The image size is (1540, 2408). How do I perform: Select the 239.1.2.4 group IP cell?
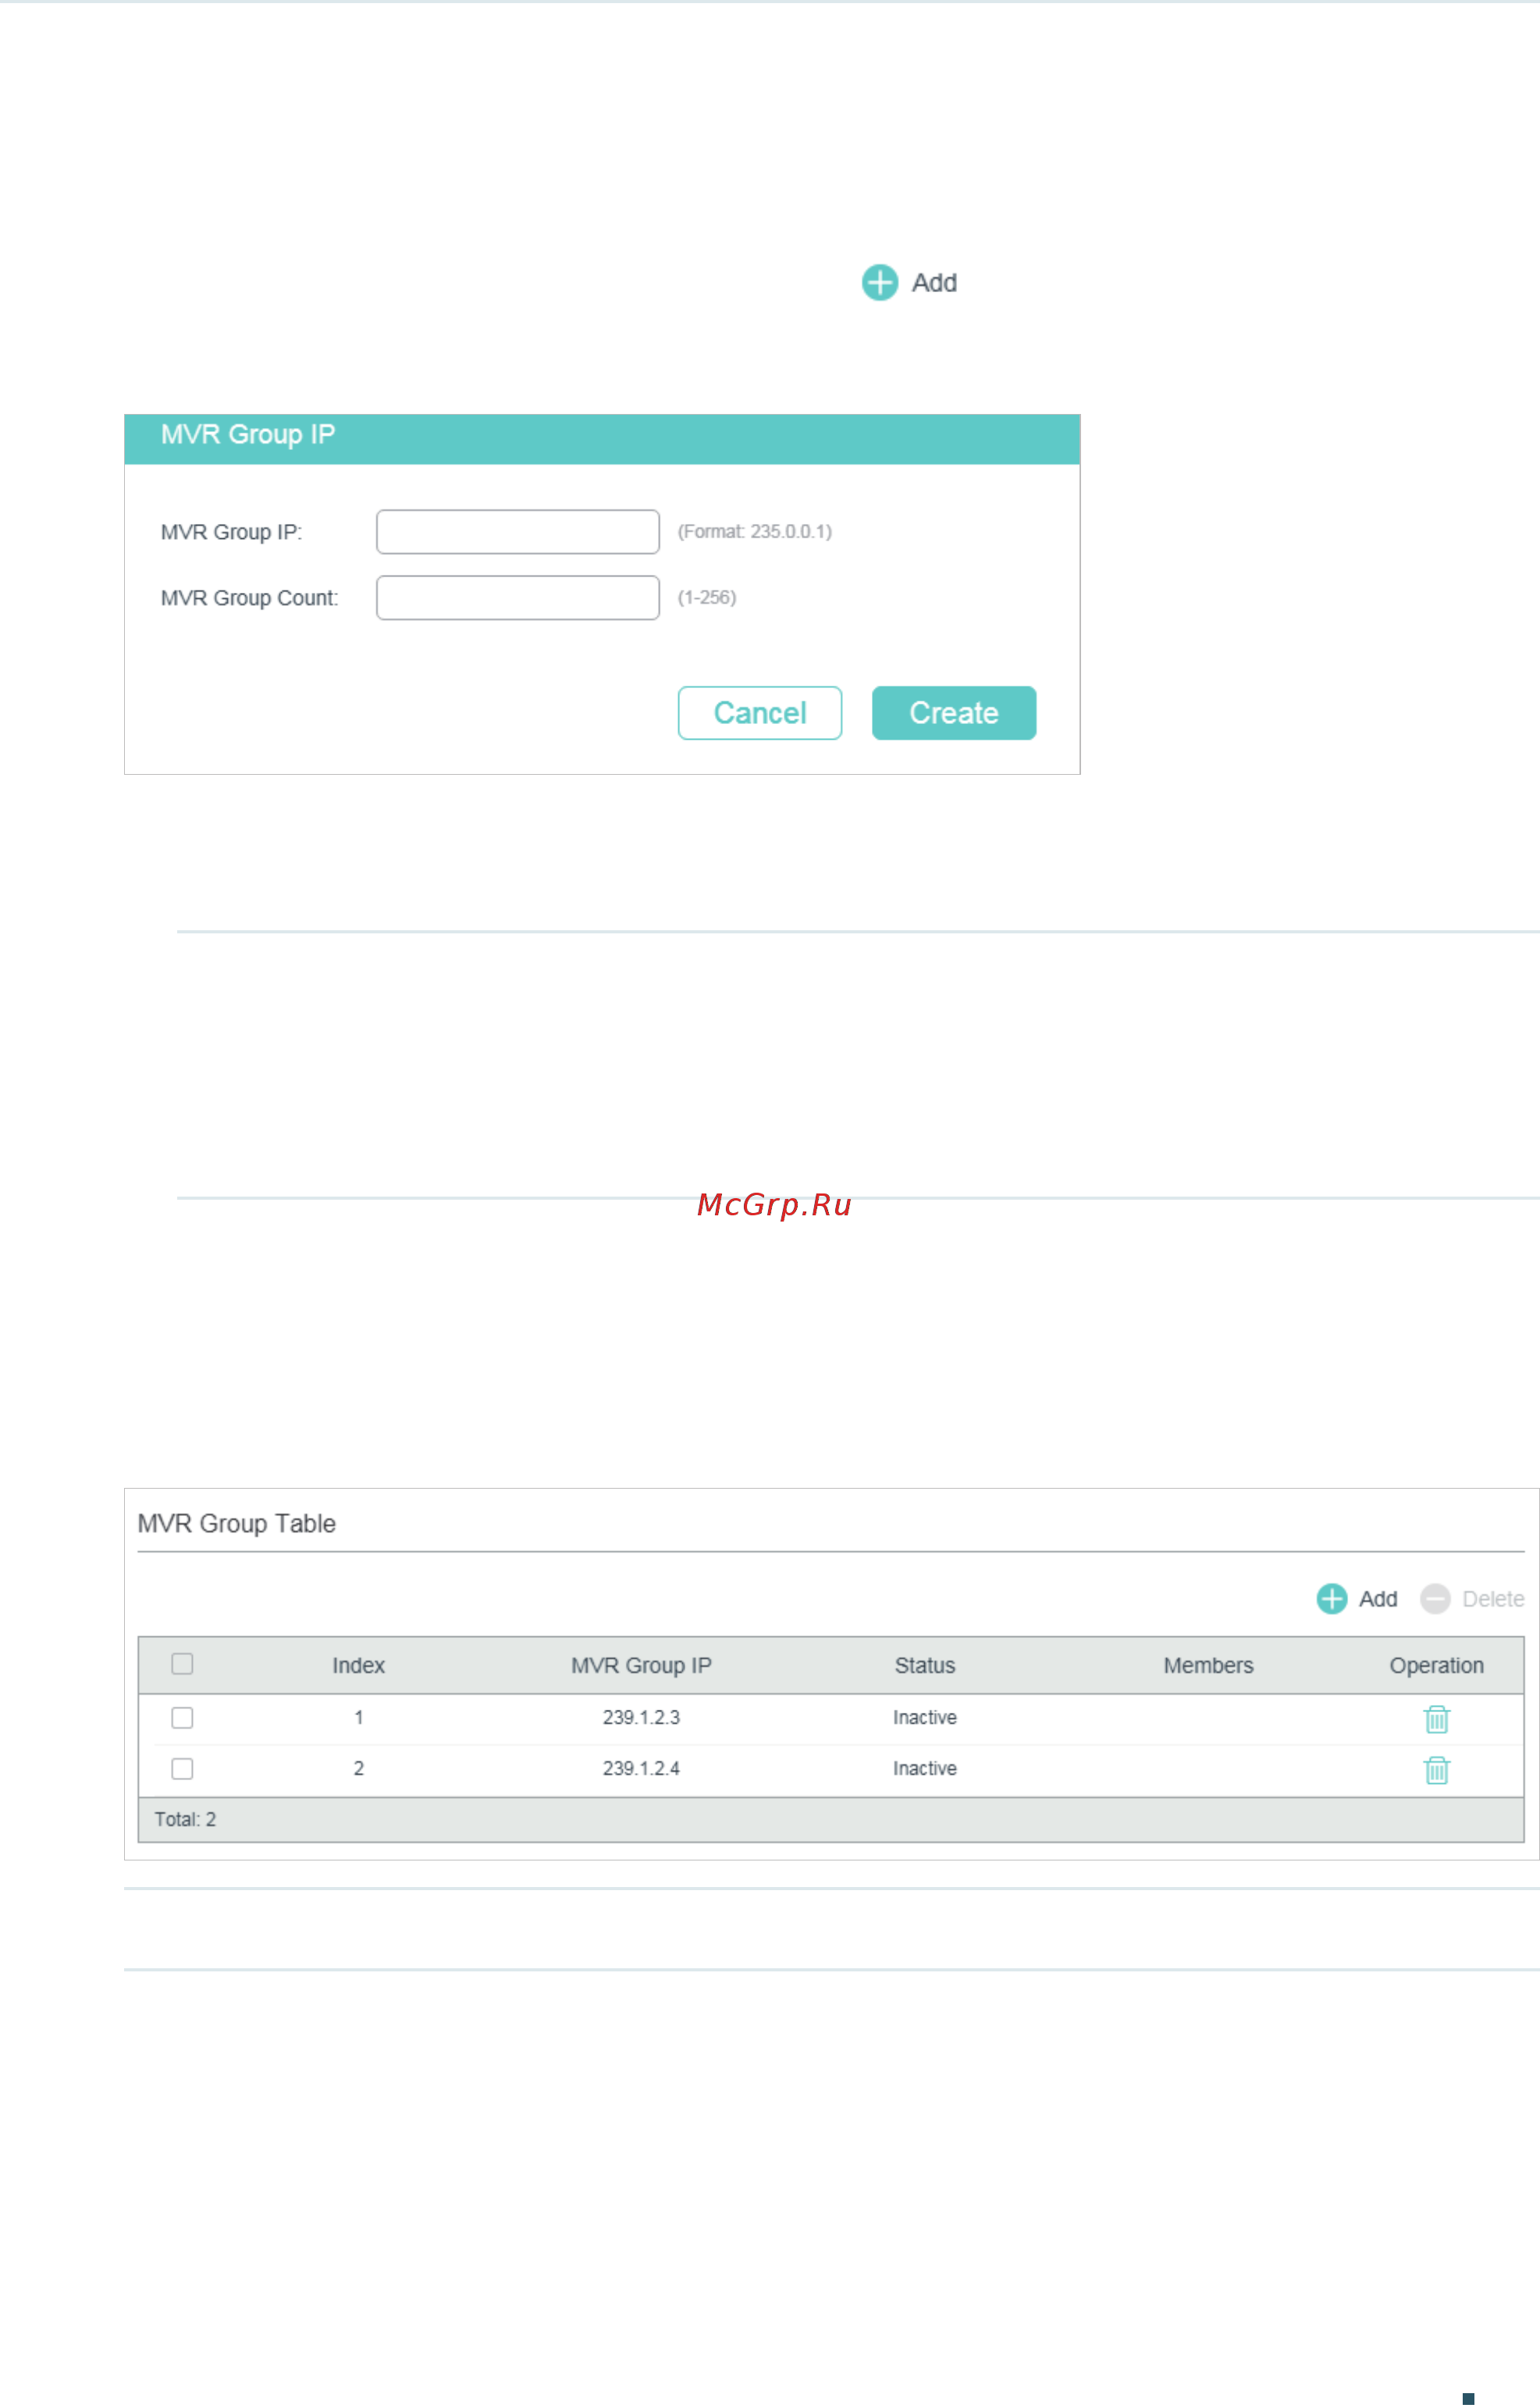[x=641, y=1770]
